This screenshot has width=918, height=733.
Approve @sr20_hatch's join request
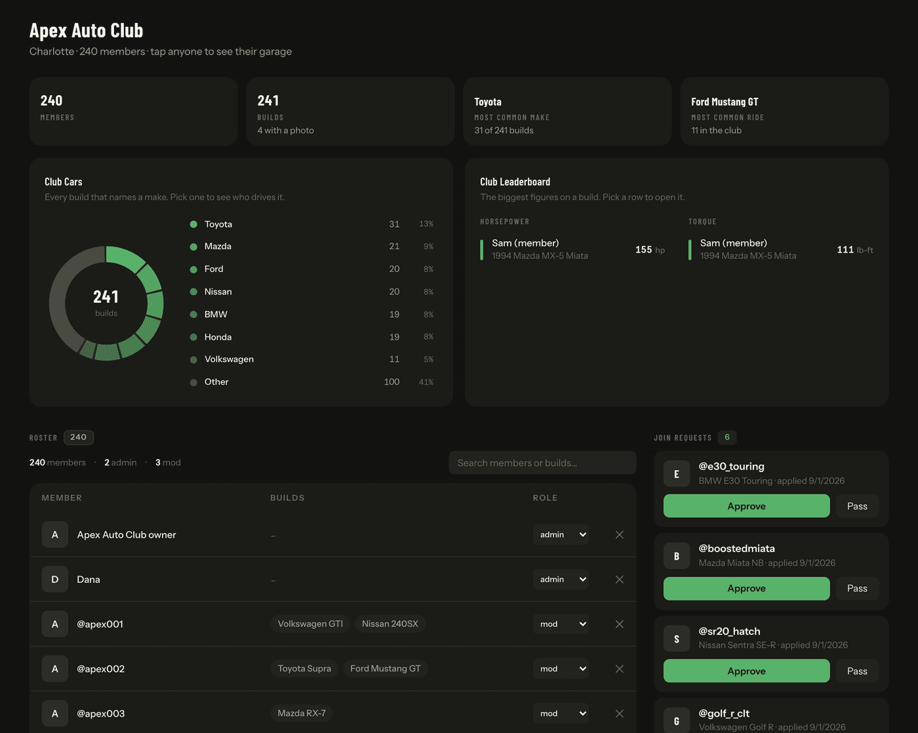click(746, 671)
